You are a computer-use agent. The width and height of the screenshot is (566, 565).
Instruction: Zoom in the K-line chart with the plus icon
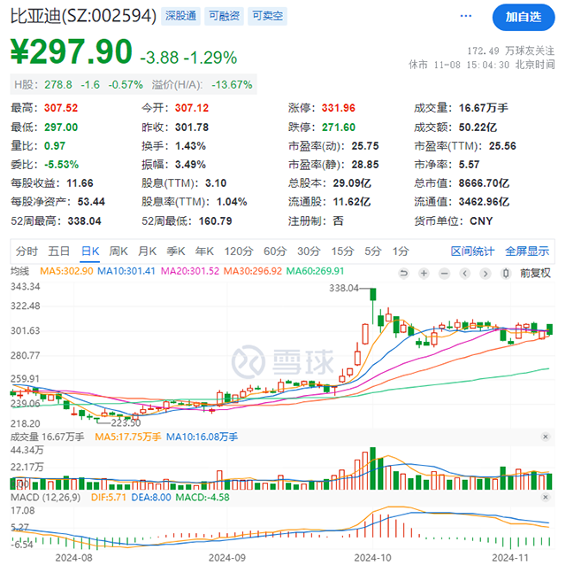(424, 273)
